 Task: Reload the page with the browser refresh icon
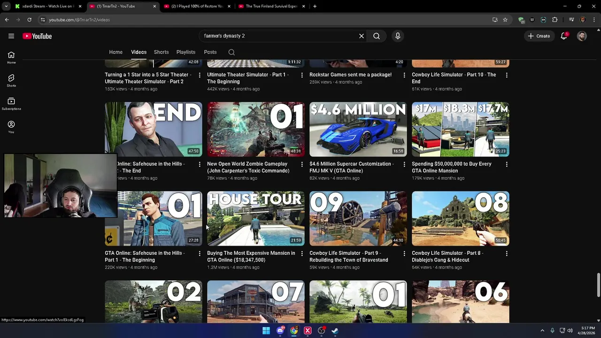click(x=29, y=20)
